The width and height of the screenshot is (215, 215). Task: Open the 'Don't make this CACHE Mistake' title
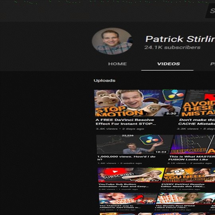[197, 122]
